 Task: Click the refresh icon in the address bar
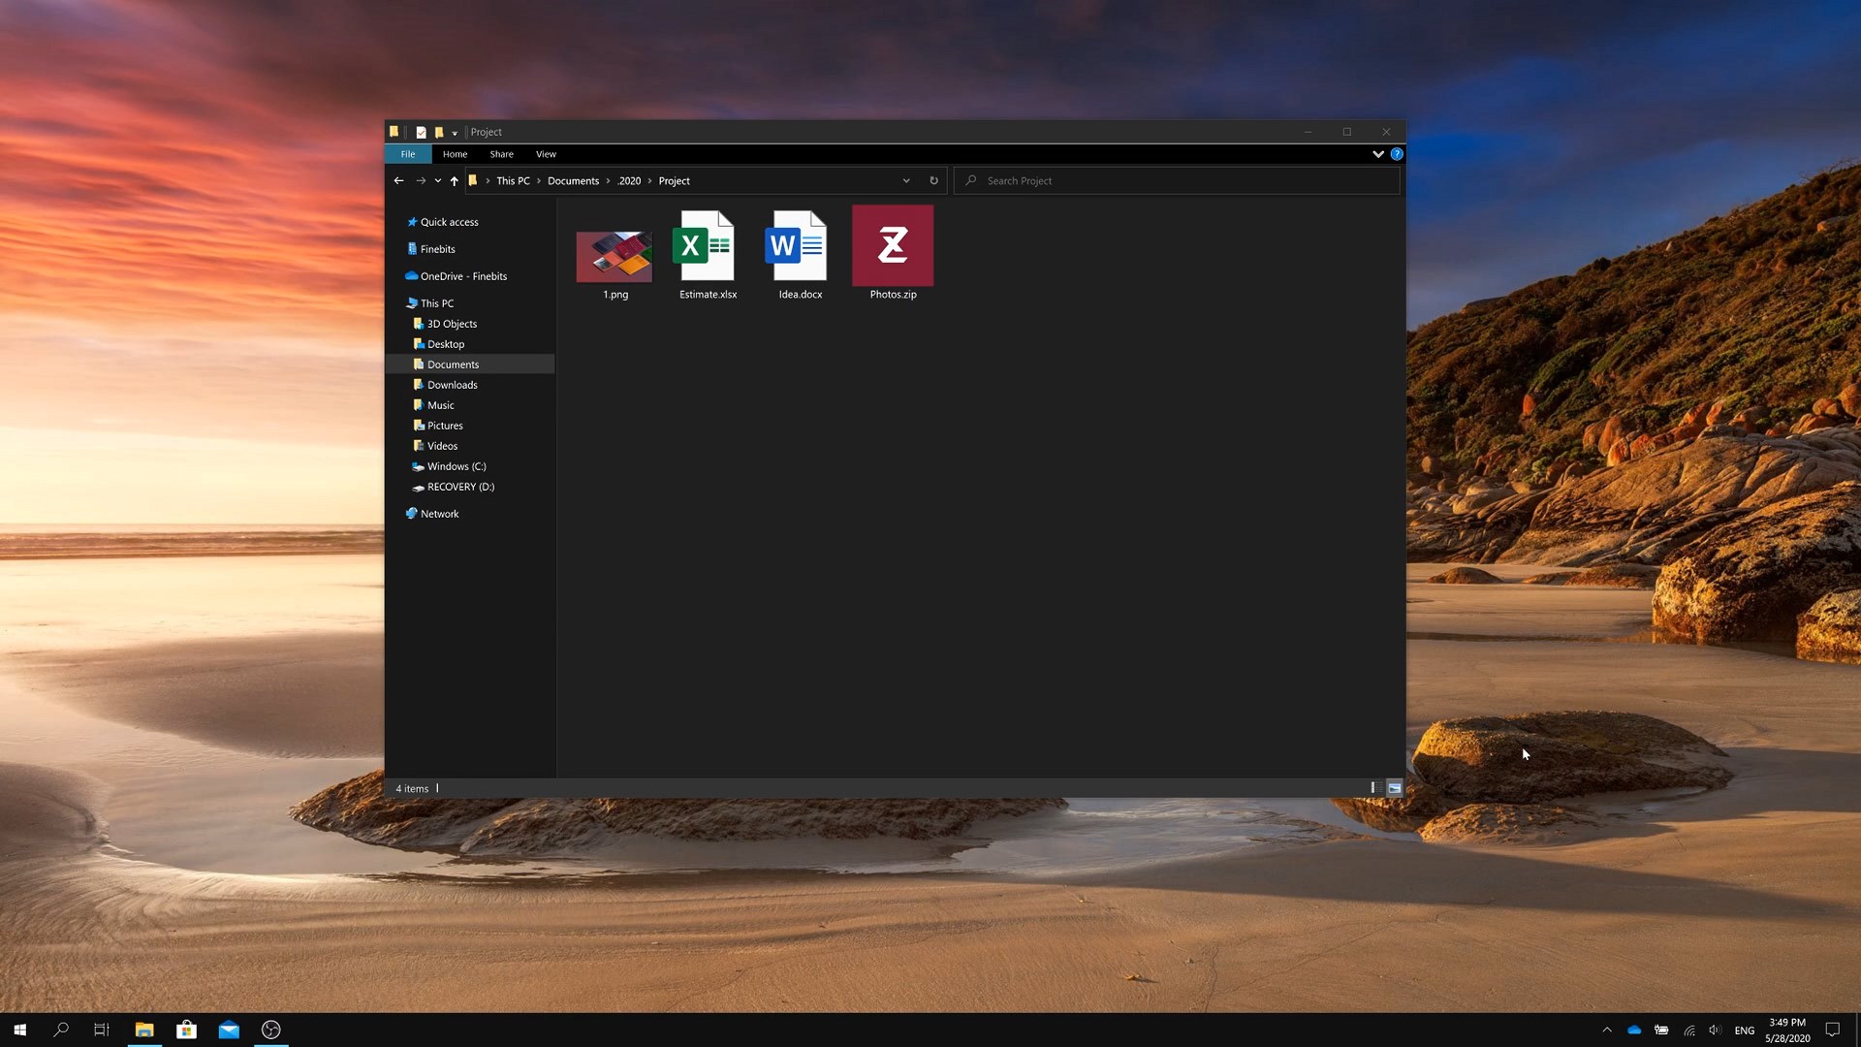933,180
